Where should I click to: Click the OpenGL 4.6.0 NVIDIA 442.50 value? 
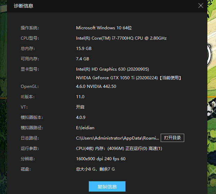pyautogui.click(x=96, y=86)
